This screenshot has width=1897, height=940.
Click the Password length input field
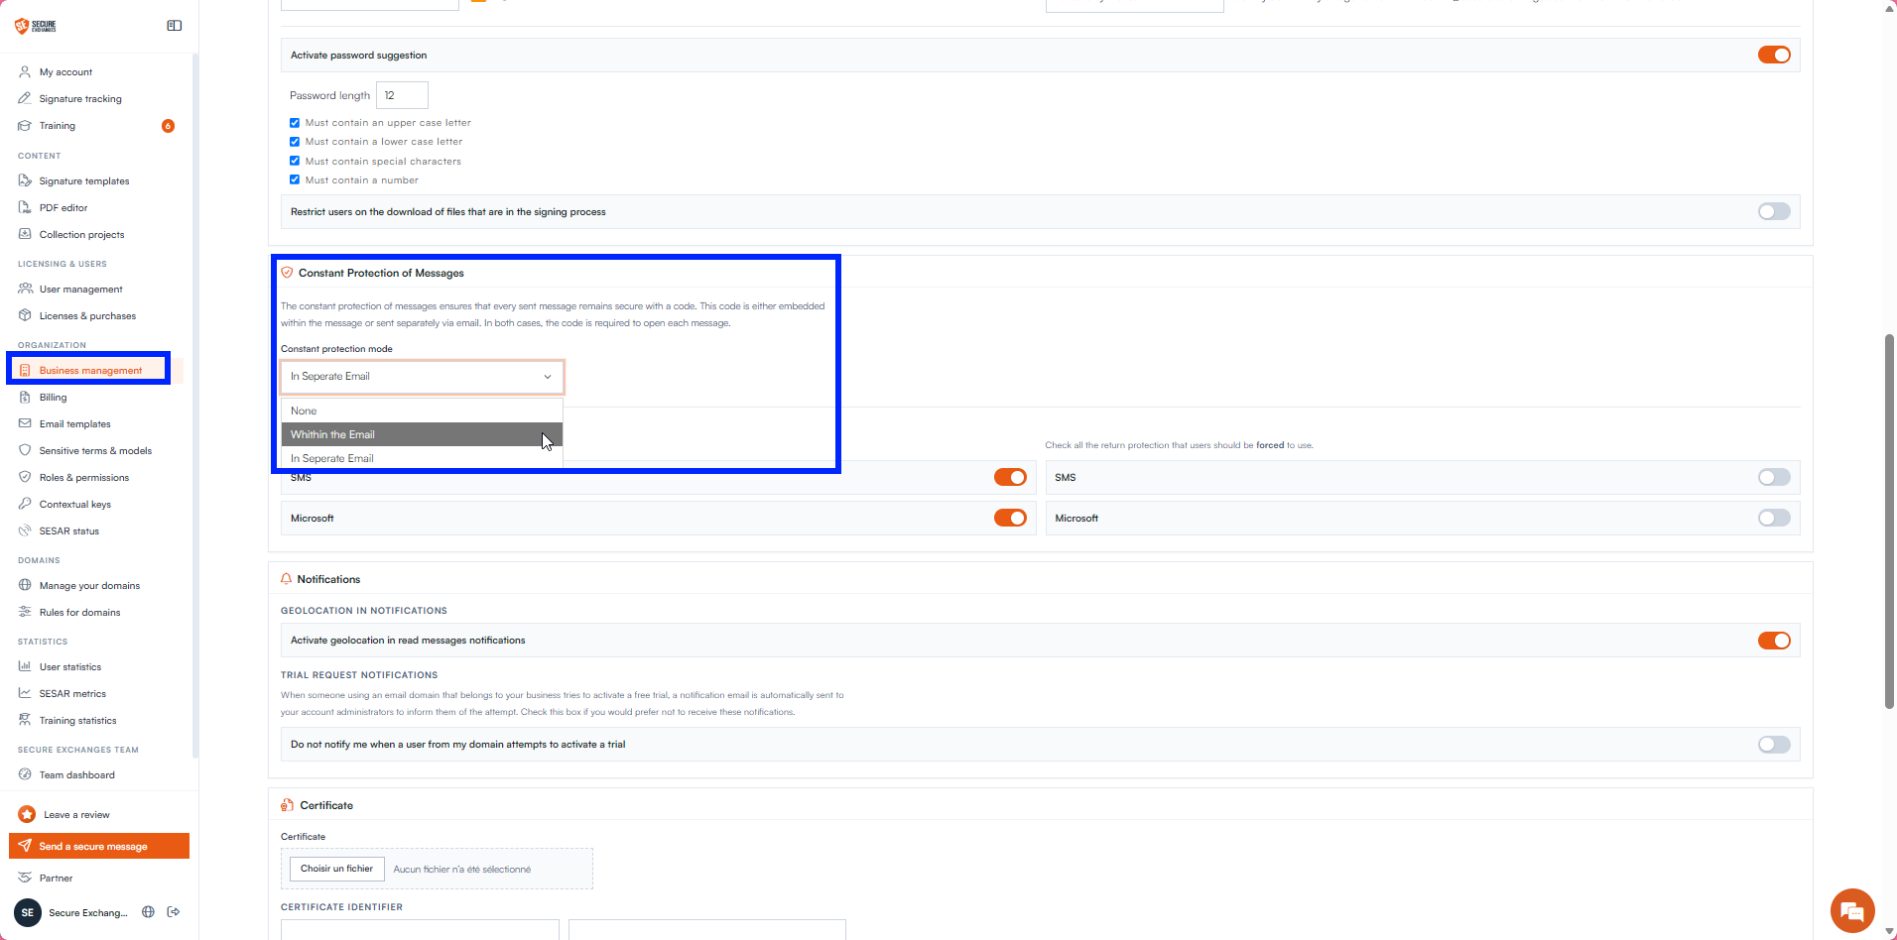click(402, 95)
